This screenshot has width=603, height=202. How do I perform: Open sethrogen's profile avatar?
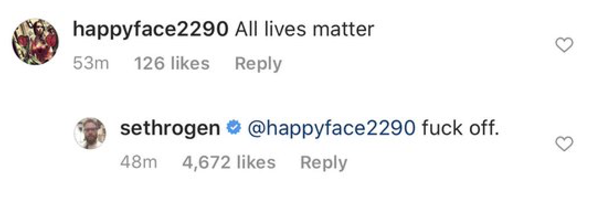pos(89,133)
